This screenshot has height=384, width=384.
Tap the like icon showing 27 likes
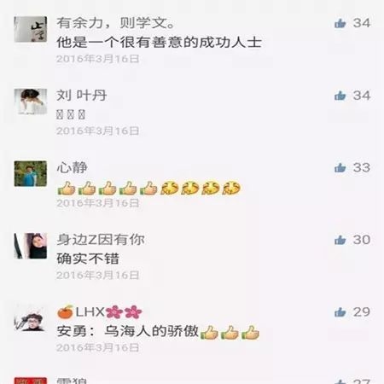click(340, 381)
